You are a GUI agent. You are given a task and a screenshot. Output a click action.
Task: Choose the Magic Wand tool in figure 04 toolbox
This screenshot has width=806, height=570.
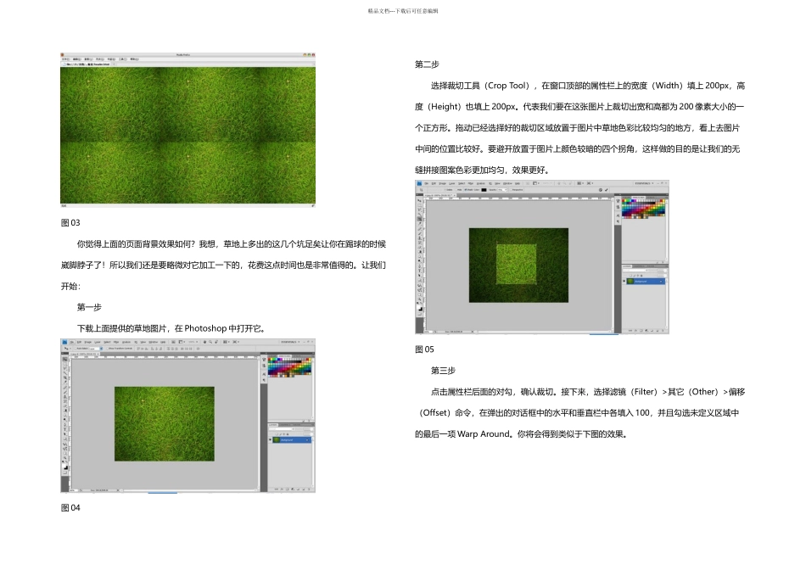64,373
